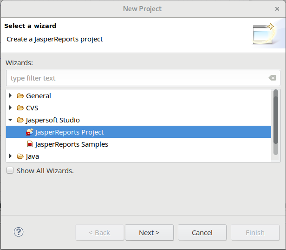Click the JasperReports Project wizard icon

[x=30, y=132]
